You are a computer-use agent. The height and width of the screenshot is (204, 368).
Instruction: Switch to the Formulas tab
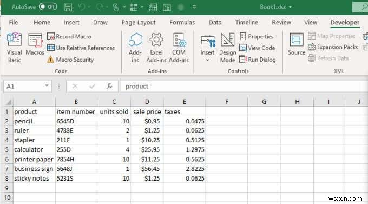click(x=182, y=22)
